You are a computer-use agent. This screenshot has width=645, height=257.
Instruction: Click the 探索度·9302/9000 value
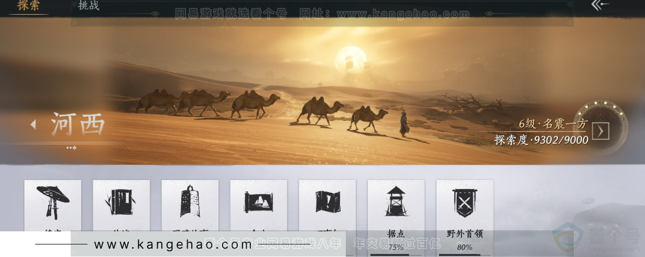pyautogui.click(x=542, y=140)
